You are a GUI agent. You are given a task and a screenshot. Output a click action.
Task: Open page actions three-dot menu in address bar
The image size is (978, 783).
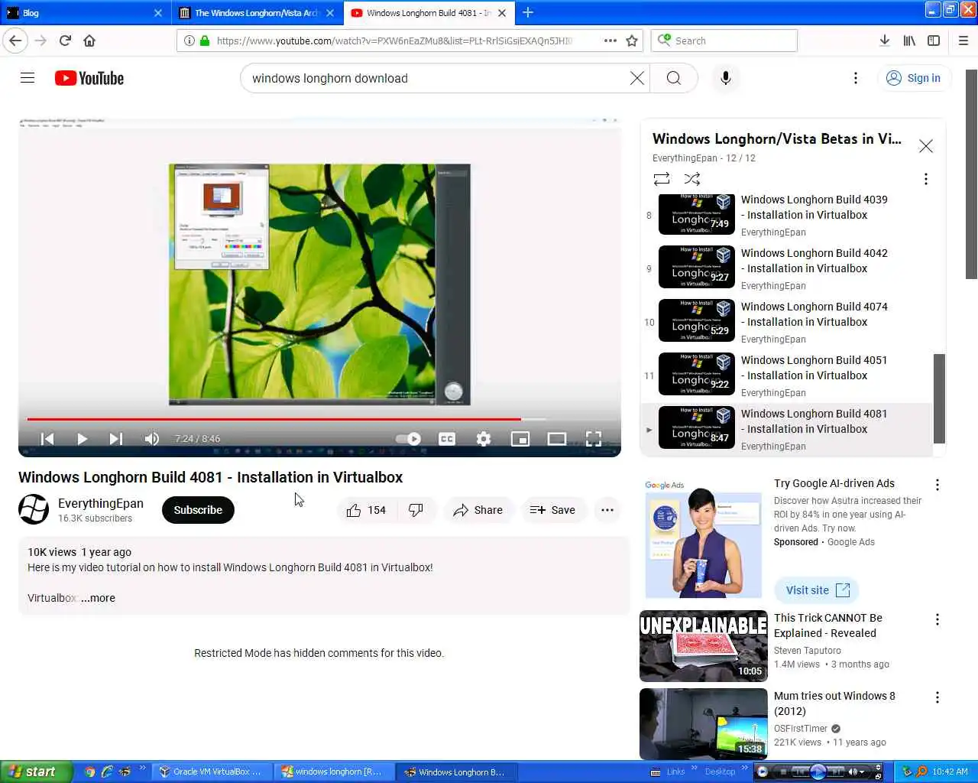(610, 41)
